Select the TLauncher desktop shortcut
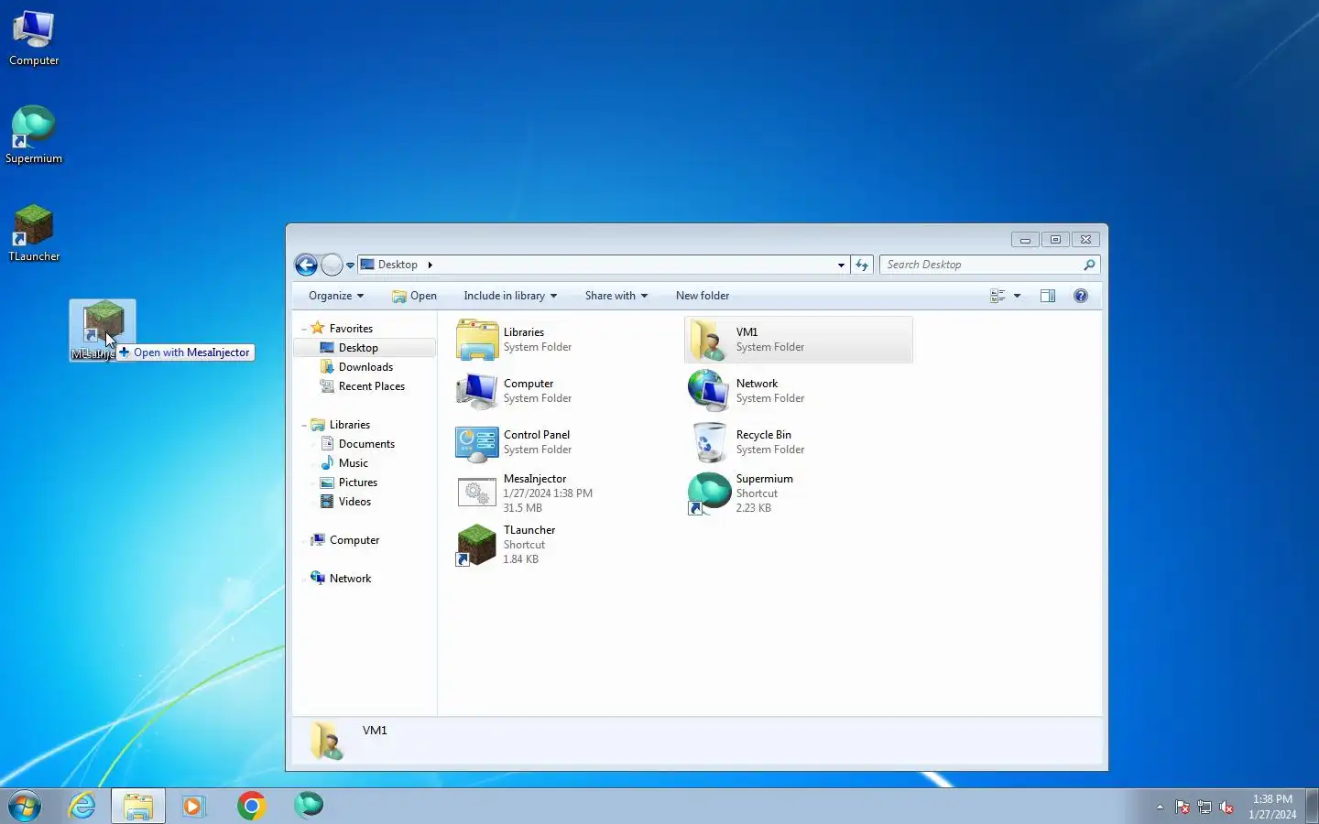 coord(34,233)
